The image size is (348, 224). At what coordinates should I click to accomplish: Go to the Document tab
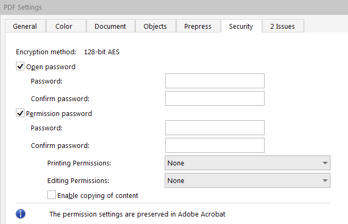click(x=110, y=26)
